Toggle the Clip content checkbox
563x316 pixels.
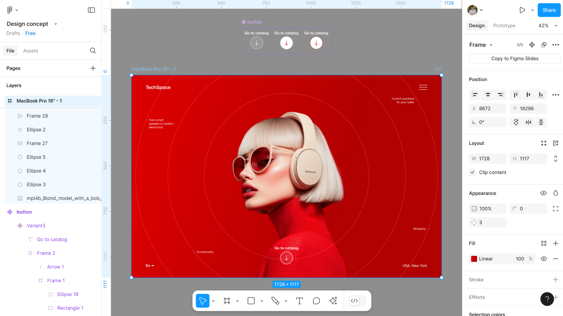coord(473,172)
